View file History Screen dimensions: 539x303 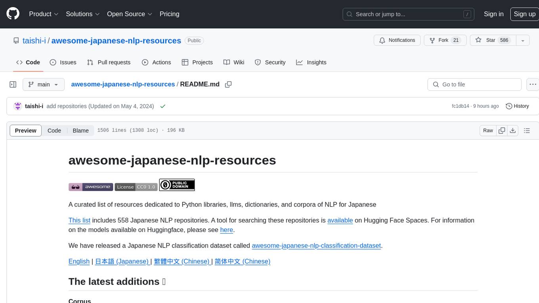tap(518, 106)
